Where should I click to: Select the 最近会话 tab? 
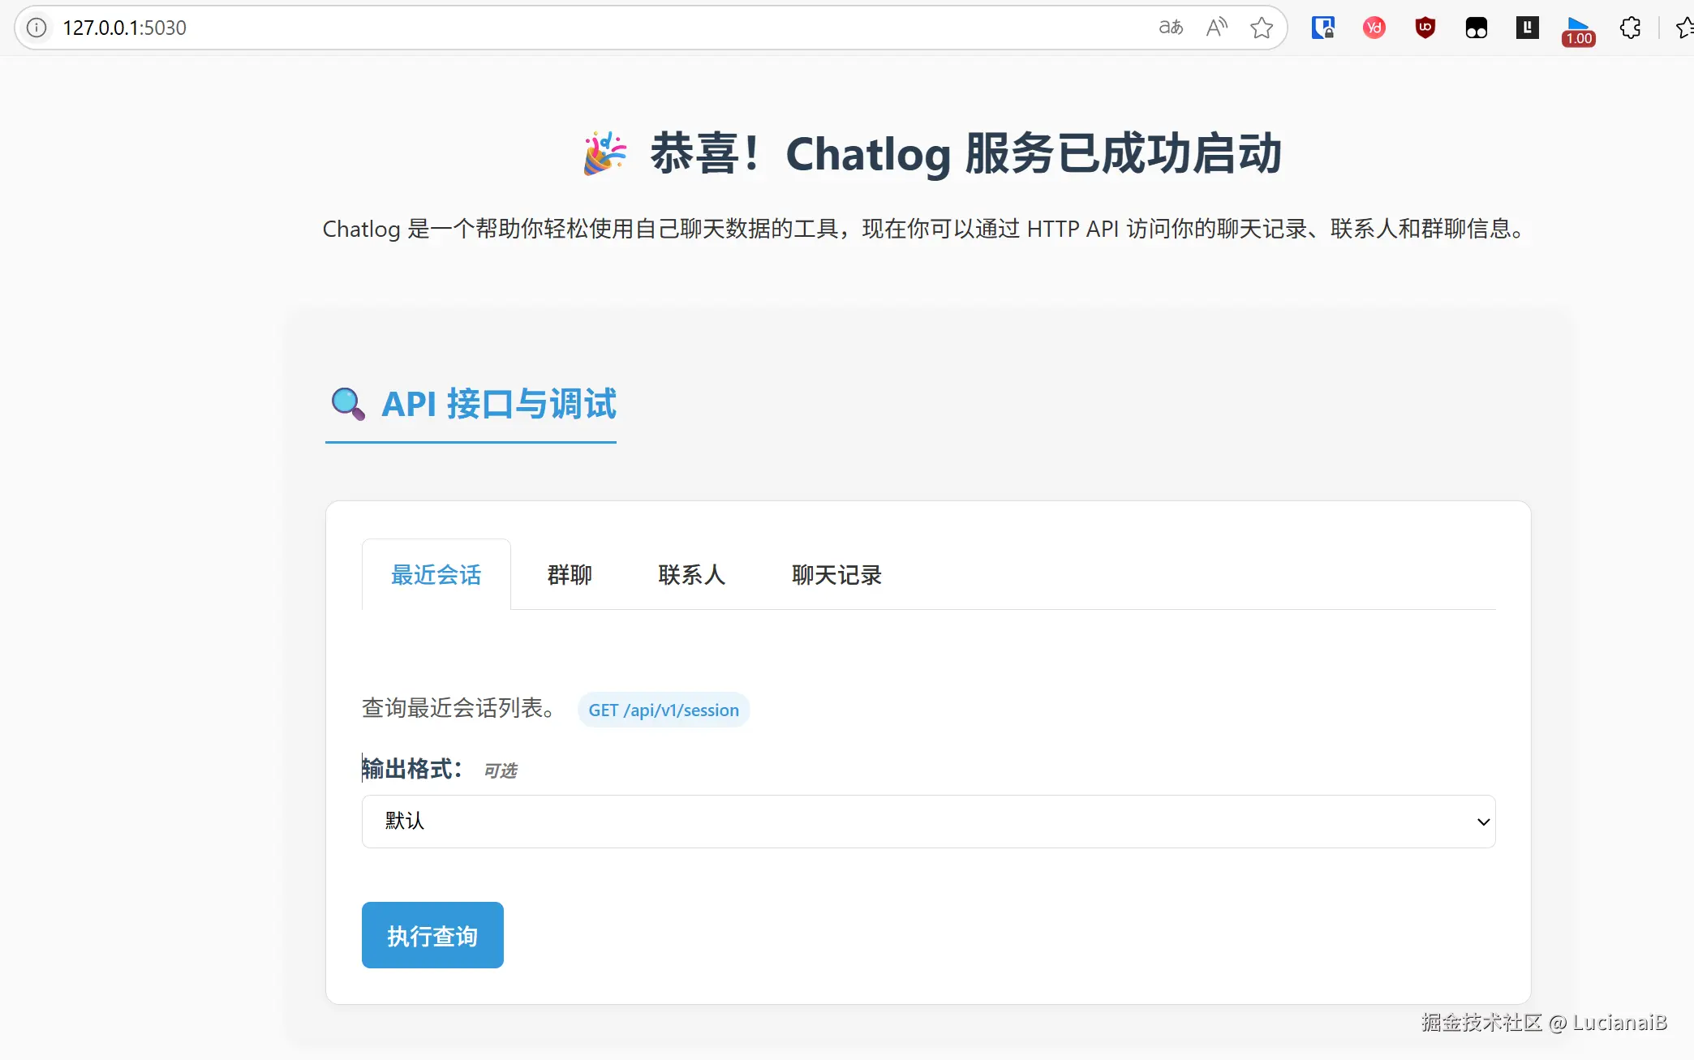pyautogui.click(x=436, y=575)
